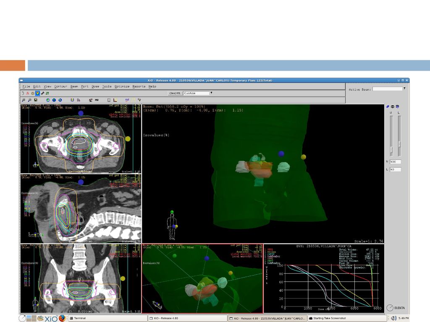Switch to the Terminal taskbar window
This screenshot has height=322, width=430.
[x=107, y=319]
